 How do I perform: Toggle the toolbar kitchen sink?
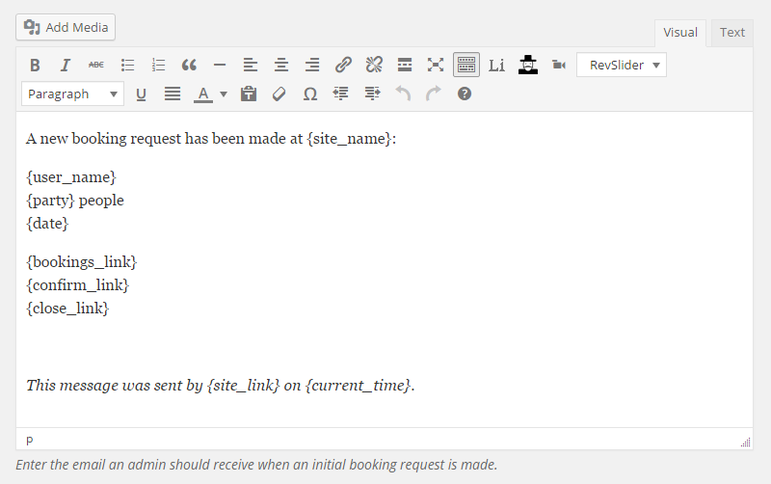tap(466, 65)
